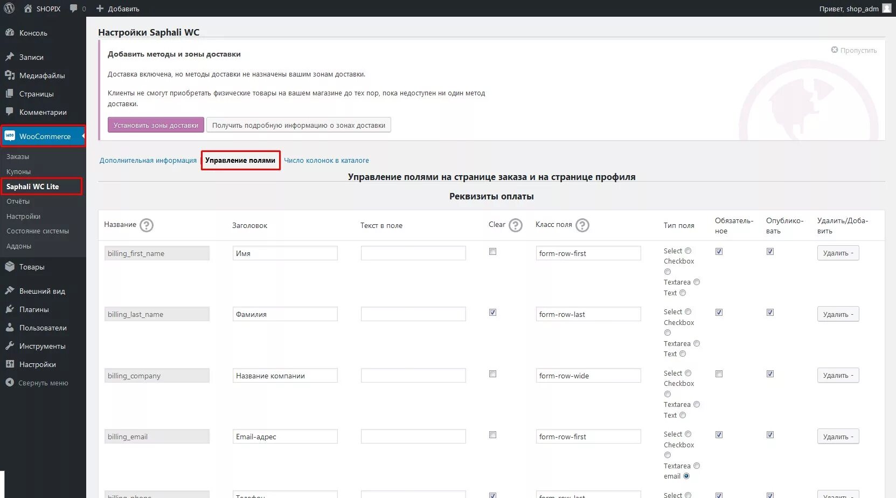Click the WooCommerce logo icon
The image size is (896, 498).
(10, 136)
